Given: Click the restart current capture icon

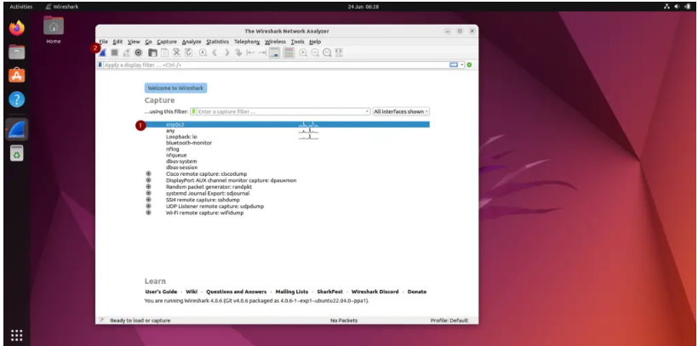Looking at the screenshot, I should [127, 53].
